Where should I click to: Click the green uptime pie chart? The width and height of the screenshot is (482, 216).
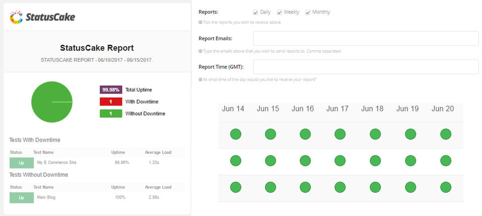[x=52, y=102]
